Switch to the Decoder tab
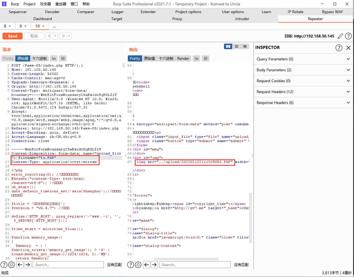This screenshot has height=277, width=354. (52, 12)
